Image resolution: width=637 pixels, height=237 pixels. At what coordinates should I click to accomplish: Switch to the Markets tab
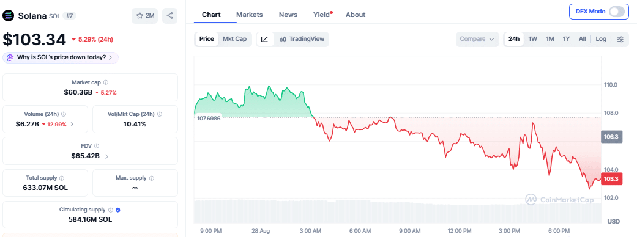(x=250, y=15)
